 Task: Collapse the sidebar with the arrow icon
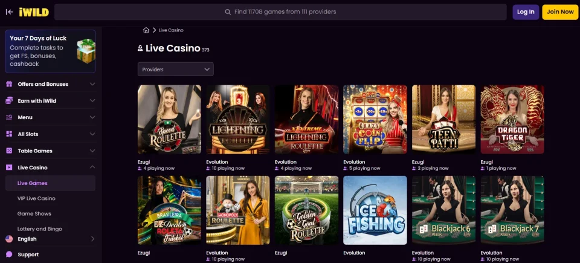point(9,12)
